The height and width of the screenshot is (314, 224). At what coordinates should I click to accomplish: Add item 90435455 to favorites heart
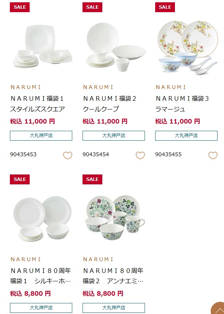tap(213, 155)
